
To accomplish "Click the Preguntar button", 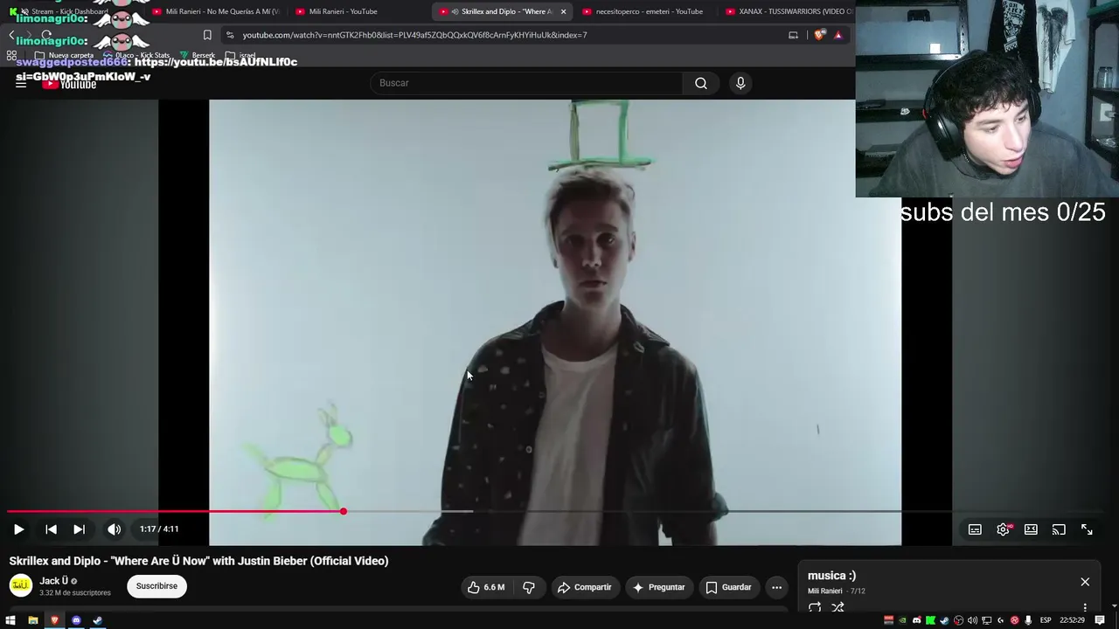I will pyautogui.click(x=658, y=587).
